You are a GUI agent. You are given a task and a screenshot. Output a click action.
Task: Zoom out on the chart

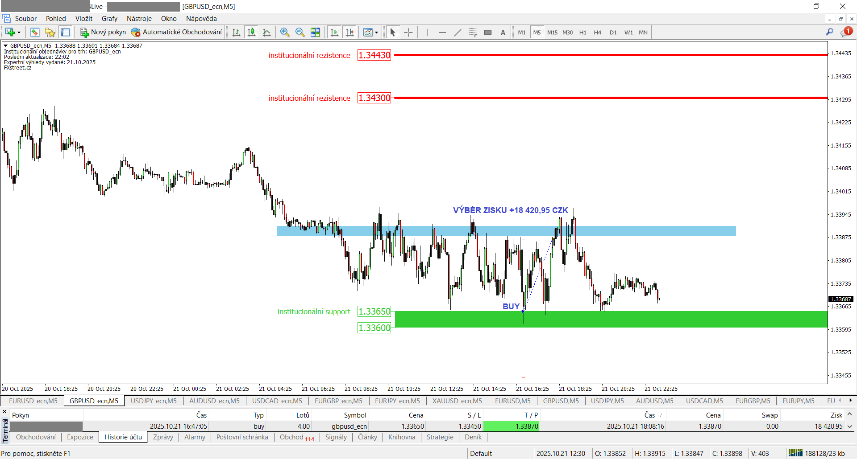coord(300,32)
